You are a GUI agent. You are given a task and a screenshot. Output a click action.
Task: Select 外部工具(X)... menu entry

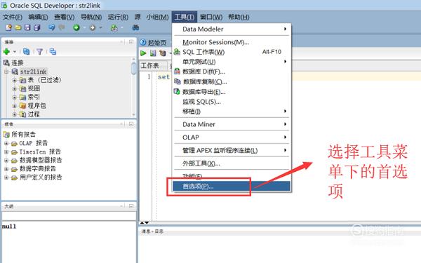(232, 163)
